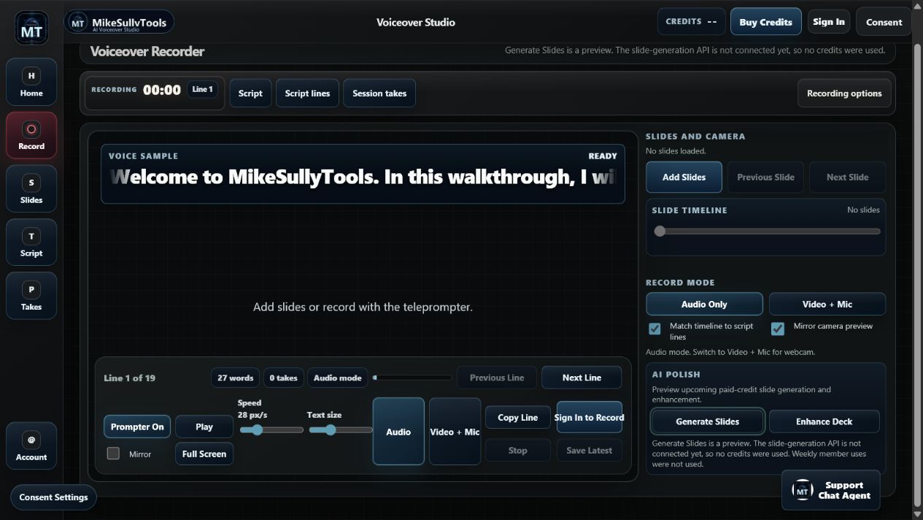
Task: Open Takes in the sidebar
Action: (x=31, y=296)
